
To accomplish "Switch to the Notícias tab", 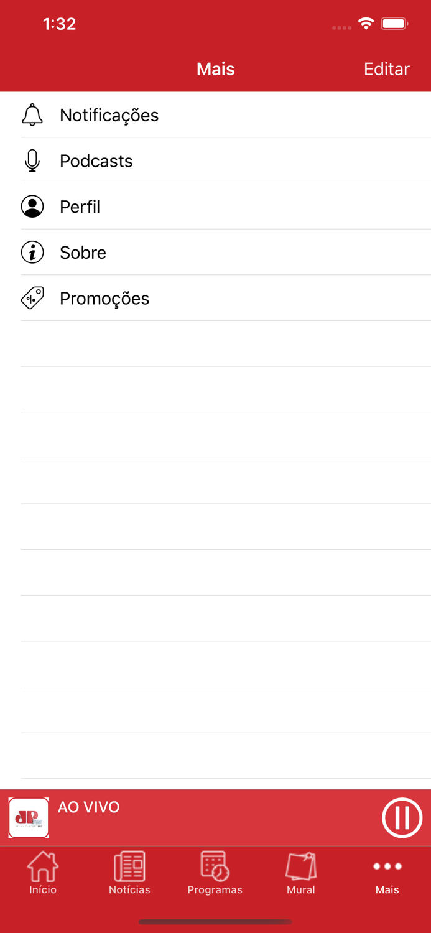I will coord(129,873).
